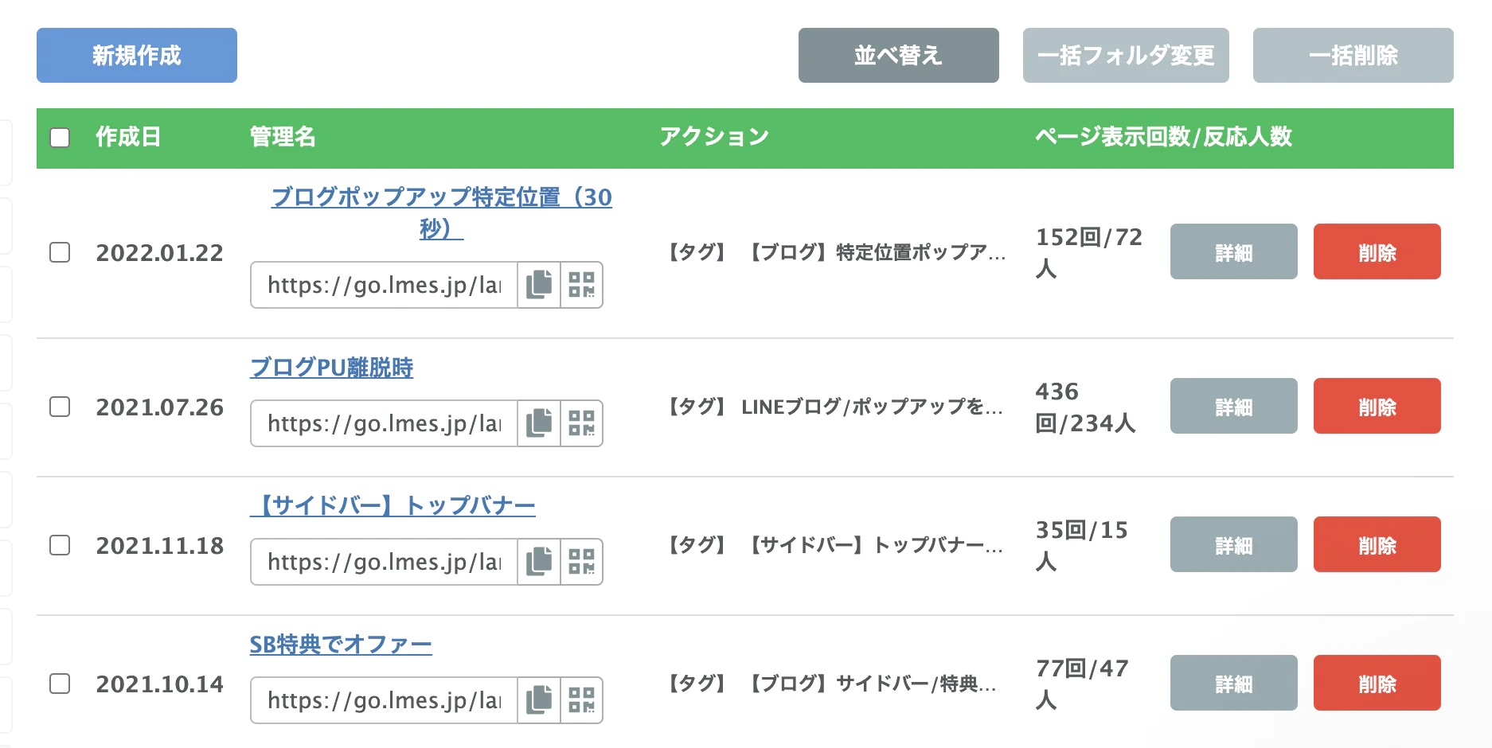
Task: Open the SB特典でオファー link
Action: click(341, 645)
